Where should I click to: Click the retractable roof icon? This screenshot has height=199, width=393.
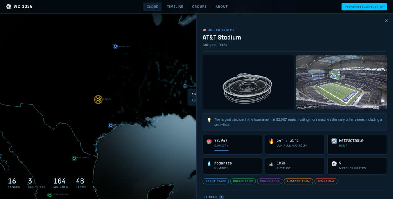(x=334, y=141)
